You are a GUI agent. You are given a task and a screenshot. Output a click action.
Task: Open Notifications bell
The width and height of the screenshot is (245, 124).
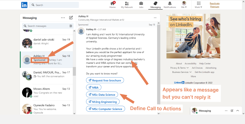tap(170, 5)
